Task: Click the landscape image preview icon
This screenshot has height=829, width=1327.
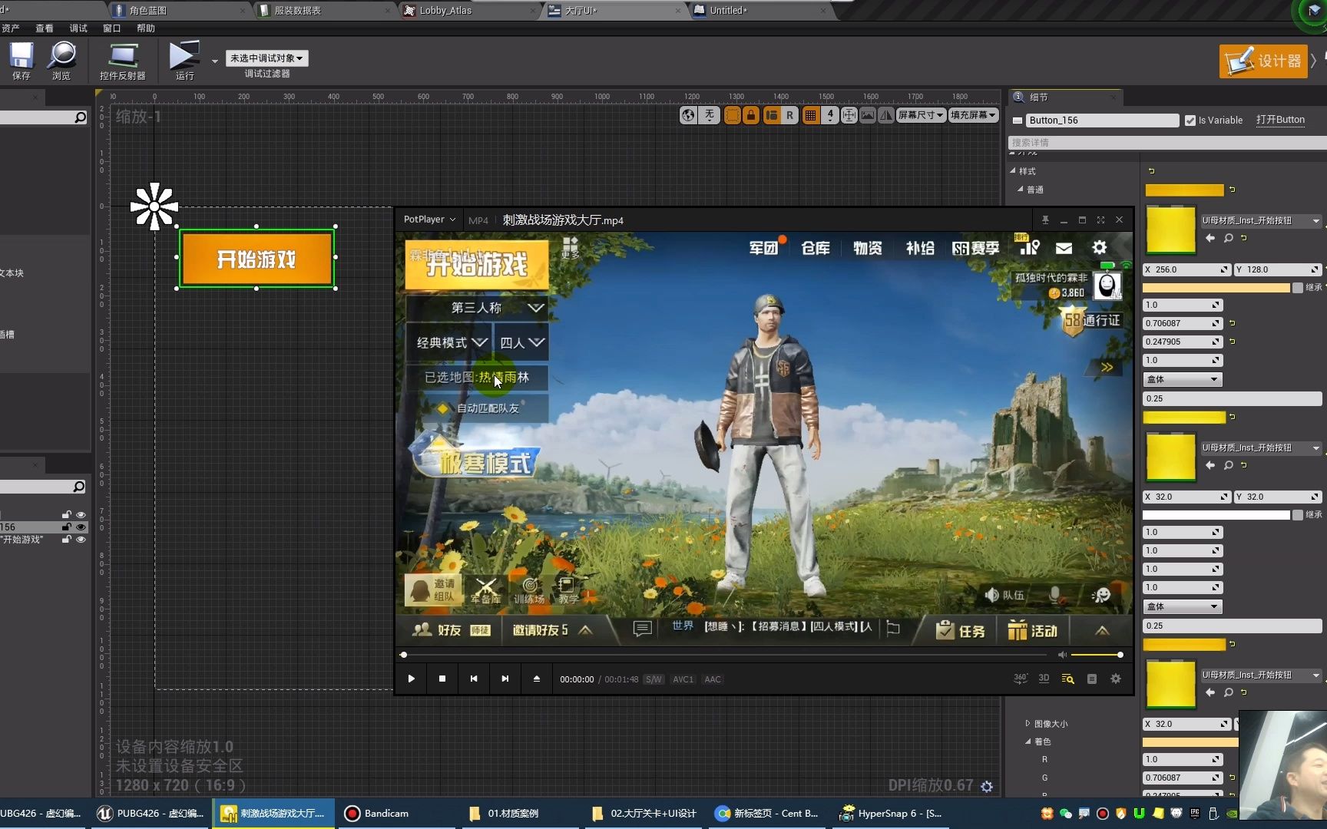Action: (868, 115)
